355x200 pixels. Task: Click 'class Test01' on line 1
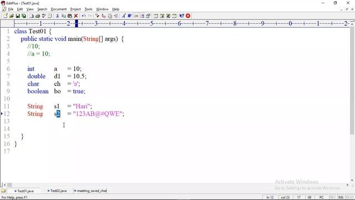(30, 31)
